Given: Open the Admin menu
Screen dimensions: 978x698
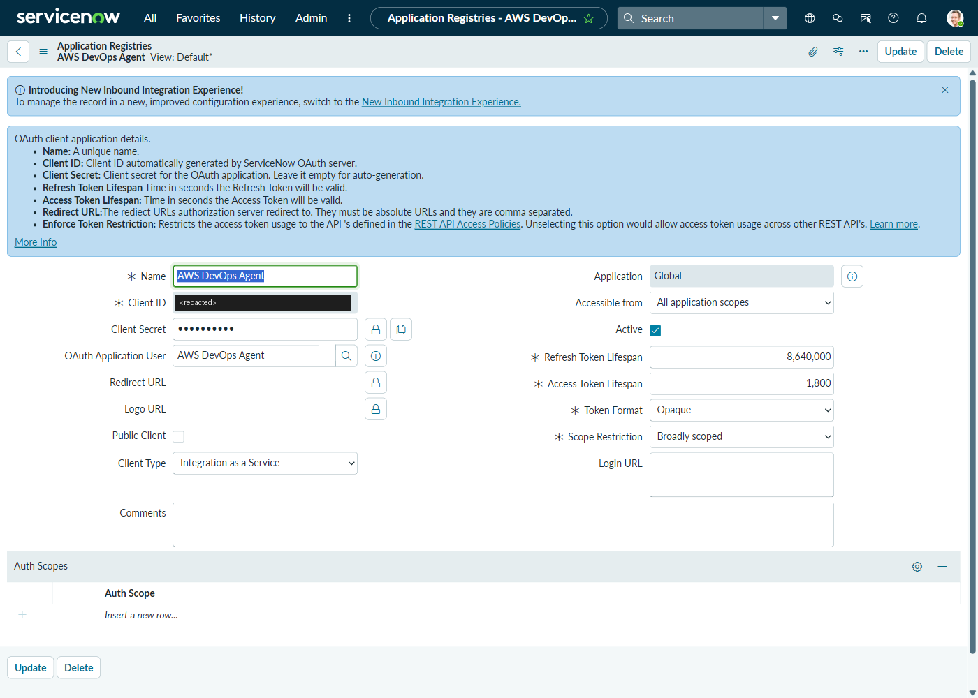Looking at the screenshot, I should [311, 18].
